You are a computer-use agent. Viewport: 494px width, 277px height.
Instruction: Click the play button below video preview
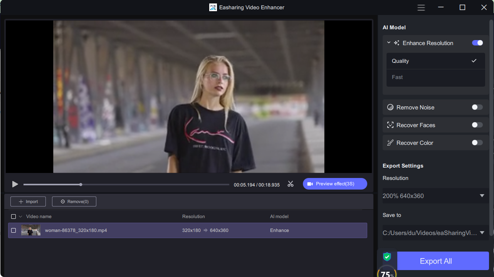click(x=15, y=184)
